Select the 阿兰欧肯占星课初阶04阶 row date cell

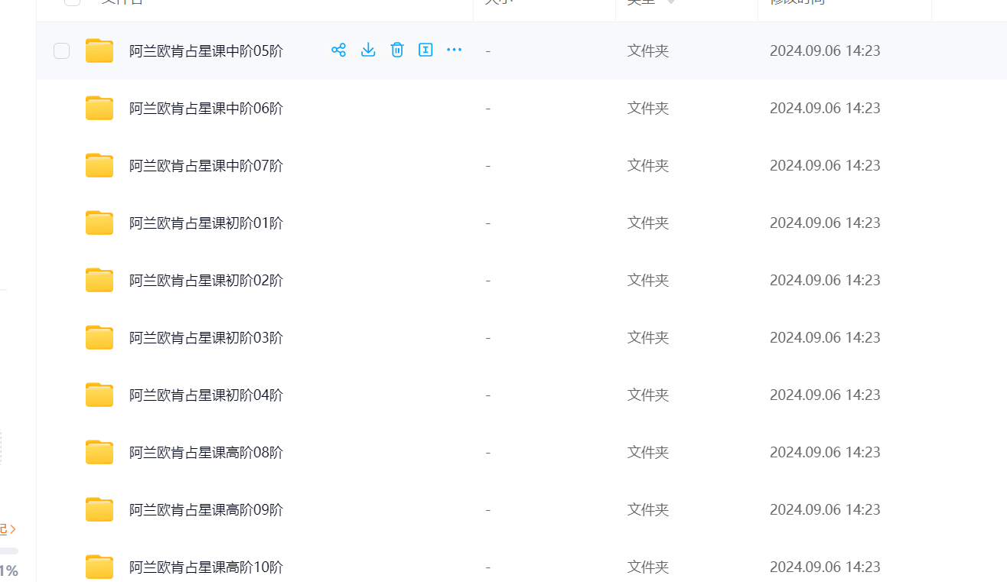click(825, 395)
